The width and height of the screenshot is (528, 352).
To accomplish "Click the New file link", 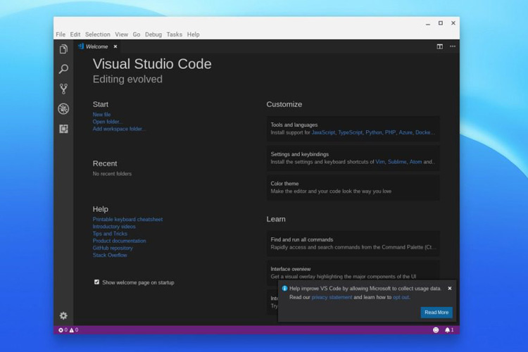I will [x=101, y=114].
